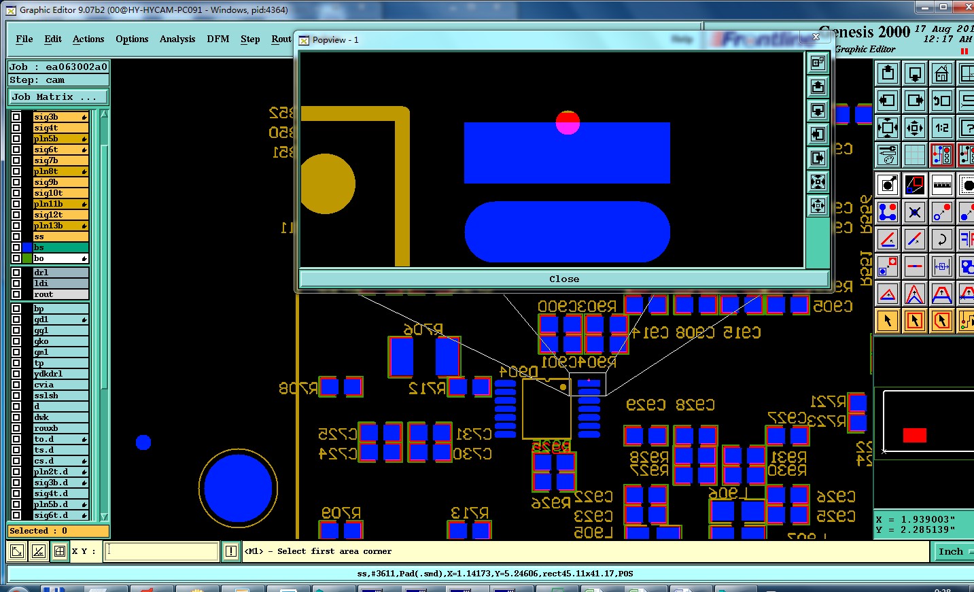
Task: Open the Edit menu
Action: (x=53, y=39)
